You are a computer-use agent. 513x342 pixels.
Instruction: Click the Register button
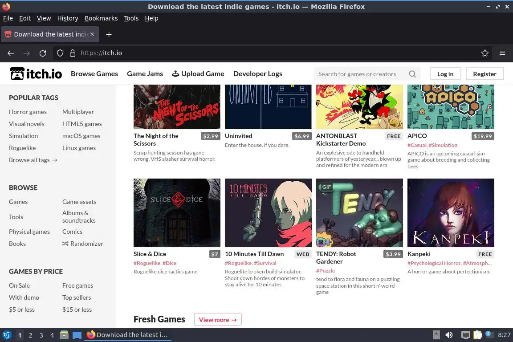click(x=484, y=74)
